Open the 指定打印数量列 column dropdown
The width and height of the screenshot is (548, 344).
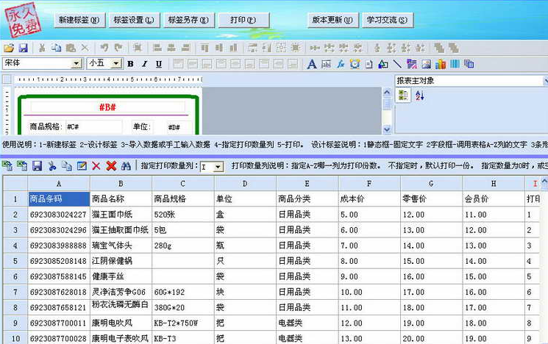tap(218, 168)
